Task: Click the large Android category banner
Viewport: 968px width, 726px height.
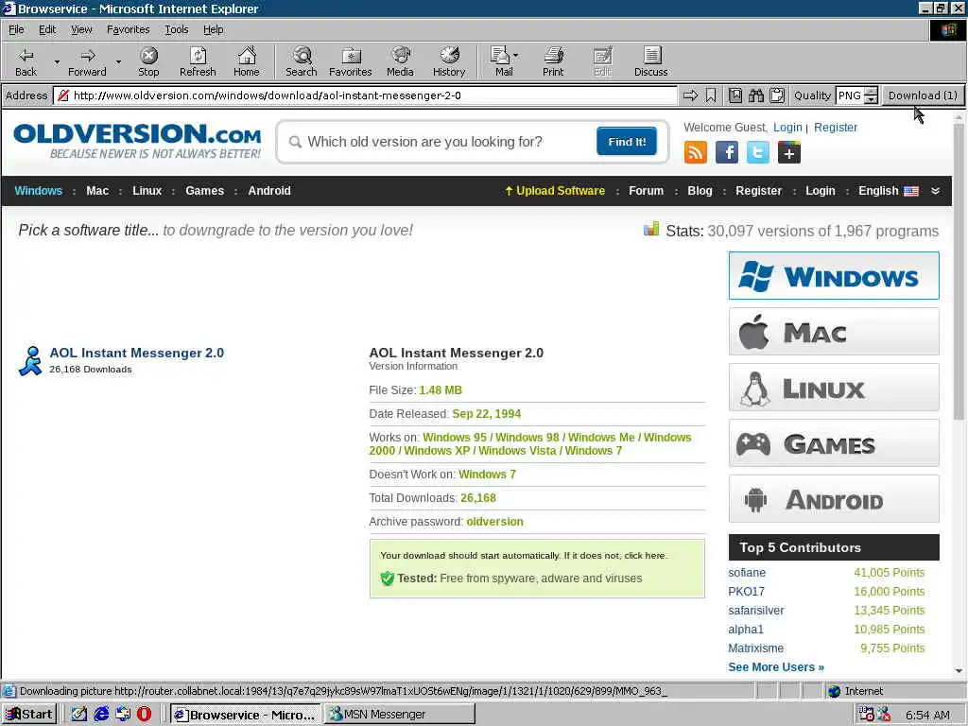Action: [x=834, y=499]
